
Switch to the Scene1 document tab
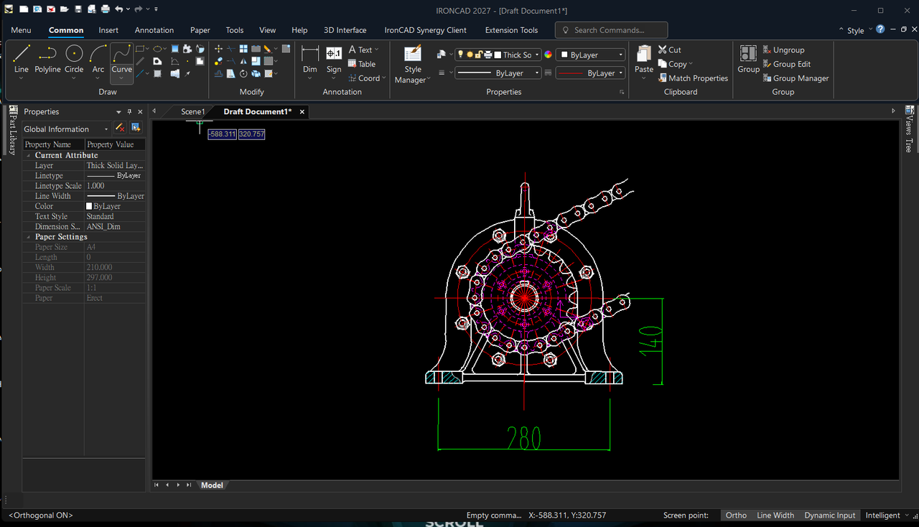click(192, 111)
